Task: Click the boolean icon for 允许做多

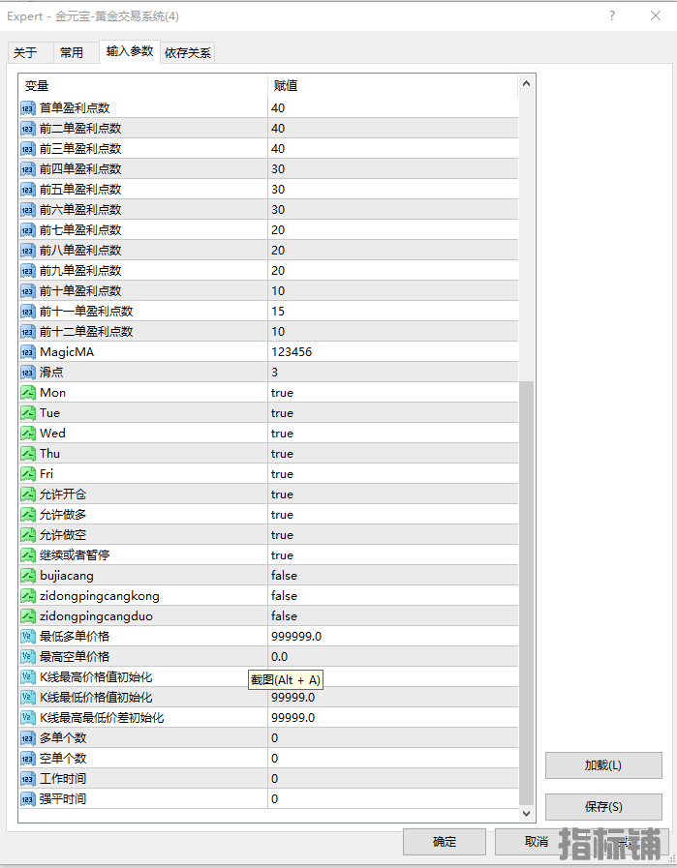Action: click(28, 514)
